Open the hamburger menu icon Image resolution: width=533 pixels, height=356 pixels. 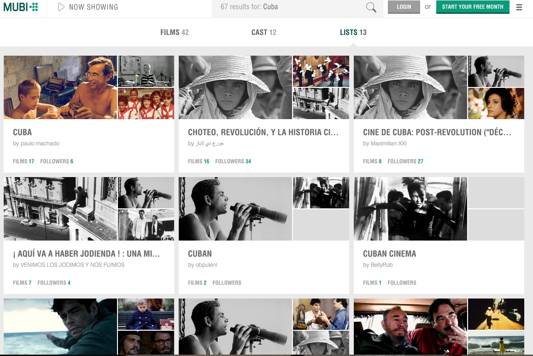[519, 7]
